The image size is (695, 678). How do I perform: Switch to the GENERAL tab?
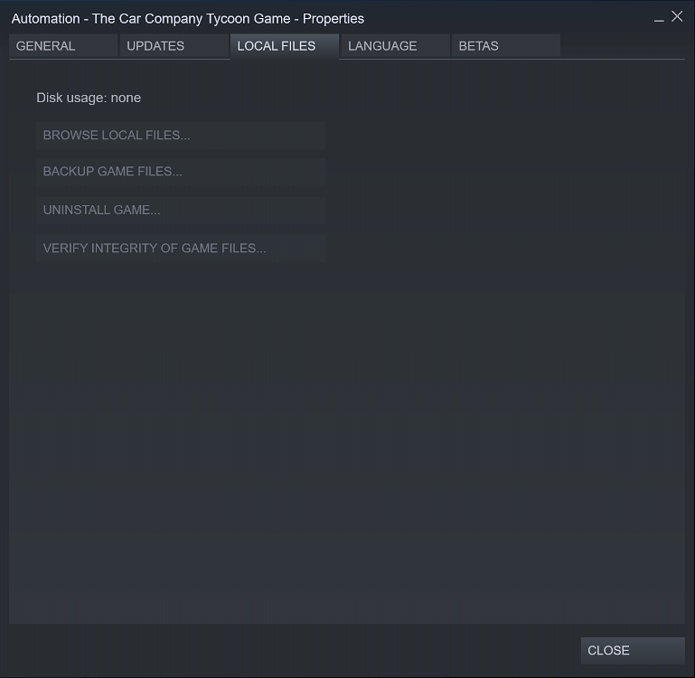62,46
